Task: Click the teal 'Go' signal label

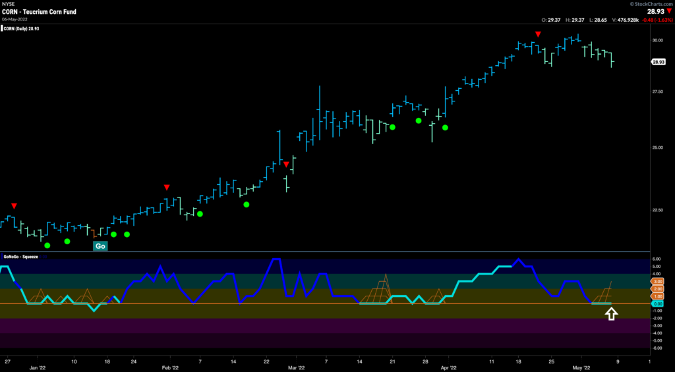Action: click(100, 246)
